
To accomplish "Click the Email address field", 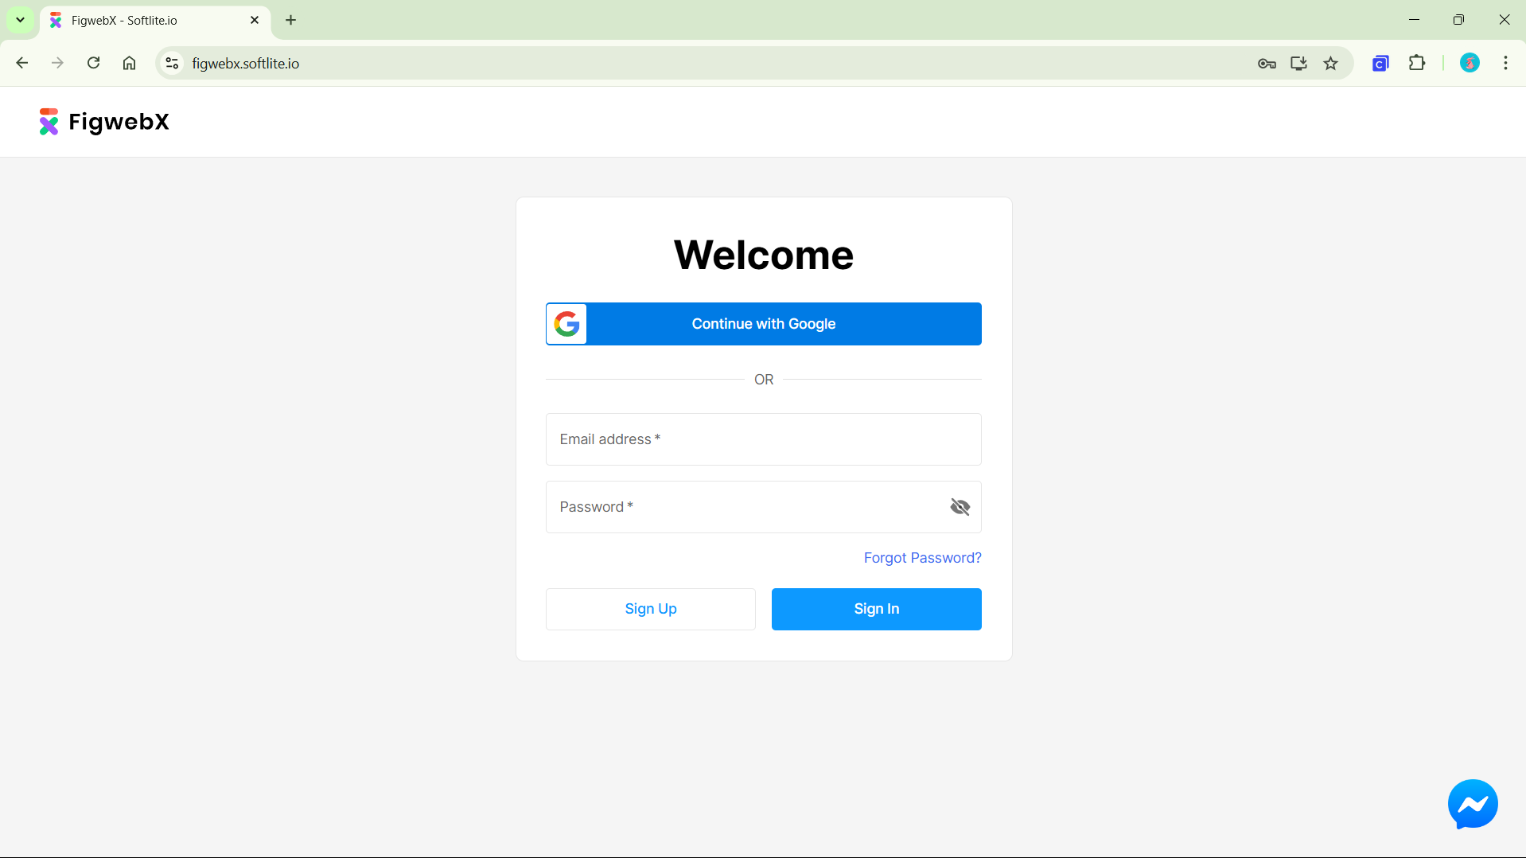I will coord(763,439).
